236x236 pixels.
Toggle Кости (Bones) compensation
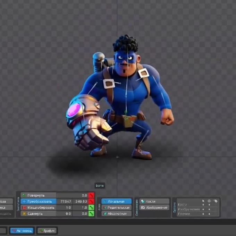click(154, 201)
